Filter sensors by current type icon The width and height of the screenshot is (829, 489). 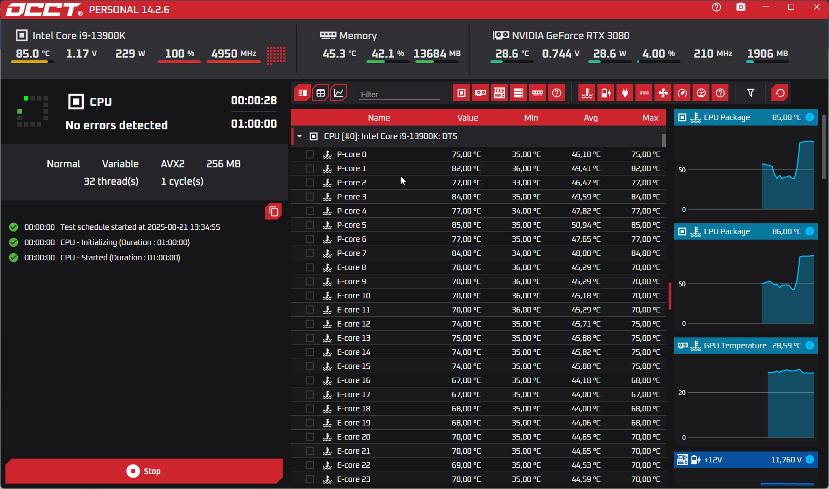[x=644, y=93]
